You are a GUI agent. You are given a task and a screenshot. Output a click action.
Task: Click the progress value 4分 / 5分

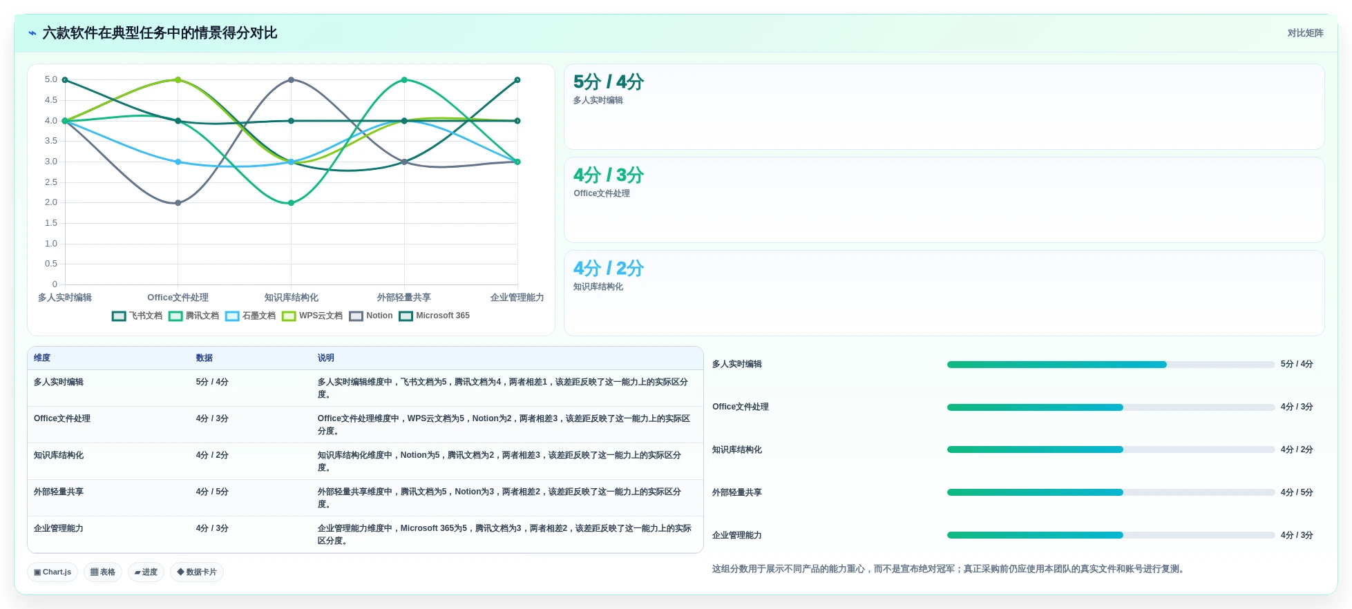point(1297,492)
